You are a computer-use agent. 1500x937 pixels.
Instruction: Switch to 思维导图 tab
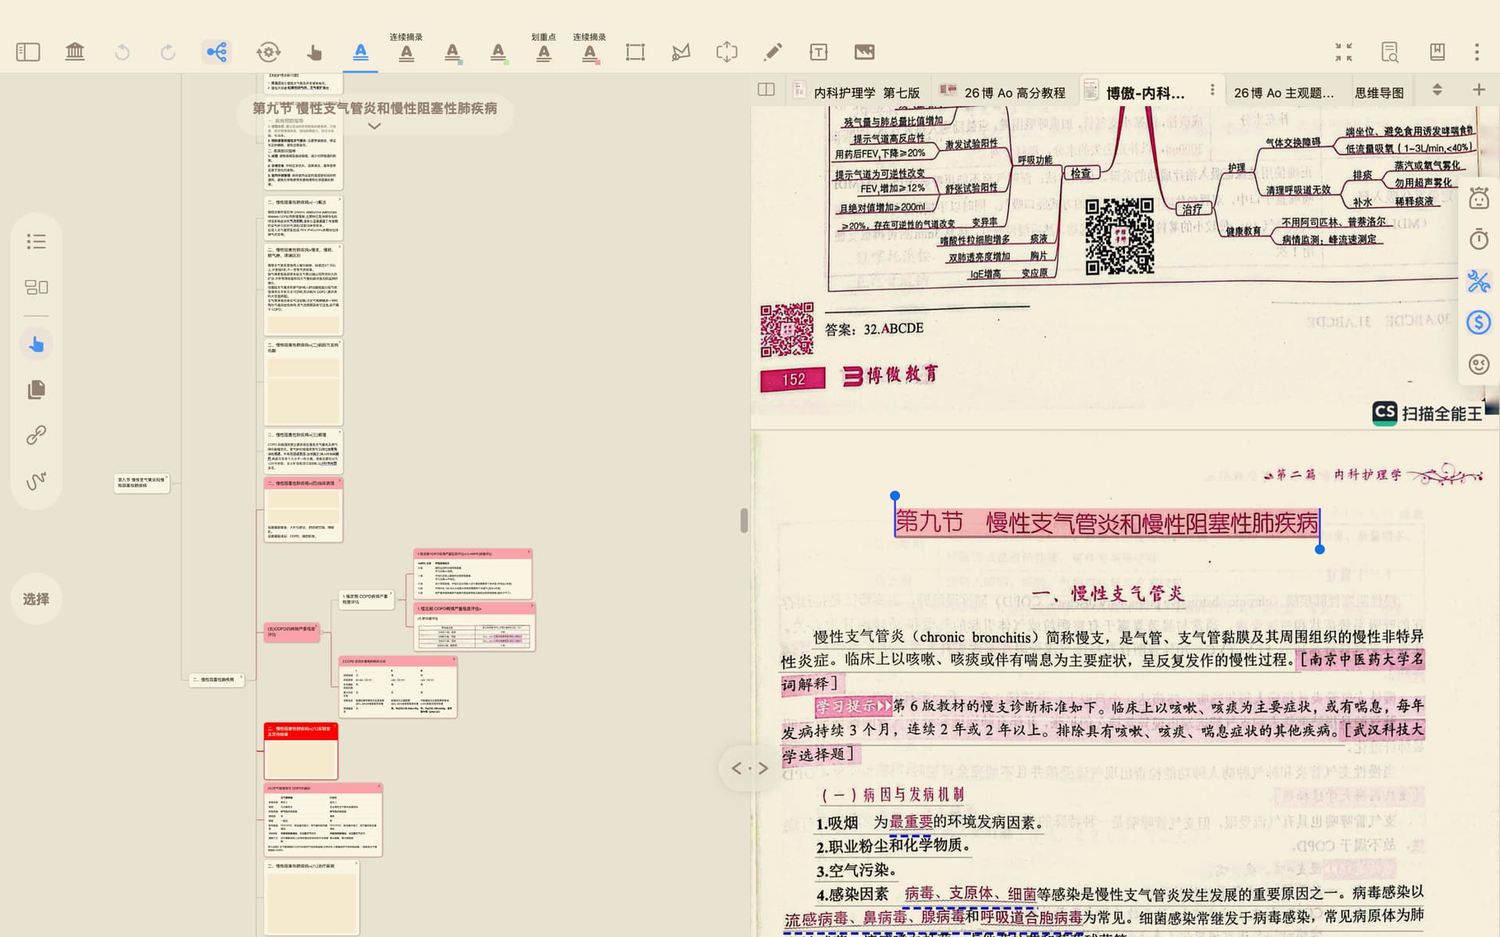pos(1379,92)
